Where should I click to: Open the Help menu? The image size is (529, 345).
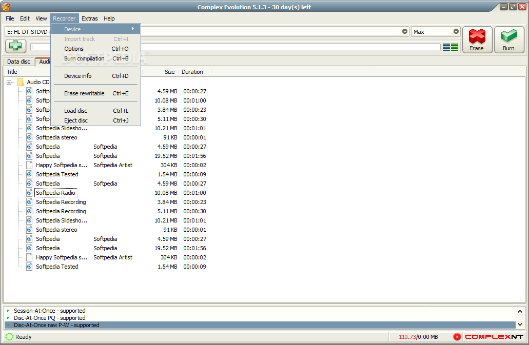[x=109, y=18]
